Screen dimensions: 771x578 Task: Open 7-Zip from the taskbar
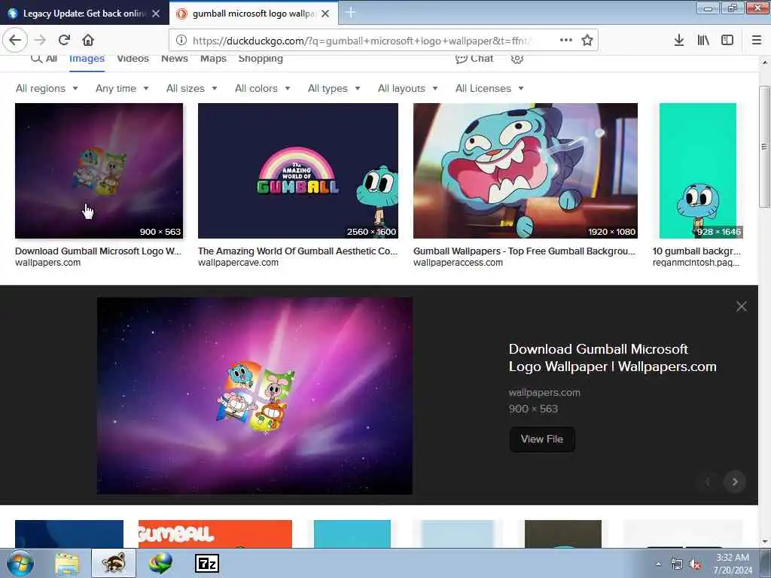pos(207,563)
